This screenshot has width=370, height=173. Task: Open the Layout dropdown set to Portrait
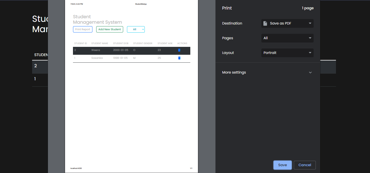click(x=288, y=53)
